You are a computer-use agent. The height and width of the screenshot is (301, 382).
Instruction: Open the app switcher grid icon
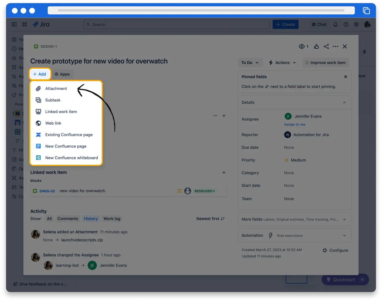coord(25,25)
